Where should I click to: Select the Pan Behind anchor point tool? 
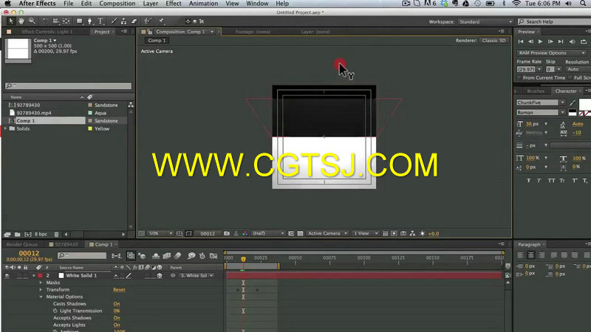coord(66,21)
